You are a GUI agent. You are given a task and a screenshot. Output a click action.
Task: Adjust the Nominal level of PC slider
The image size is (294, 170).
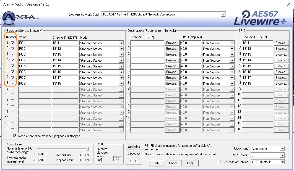point(88,149)
